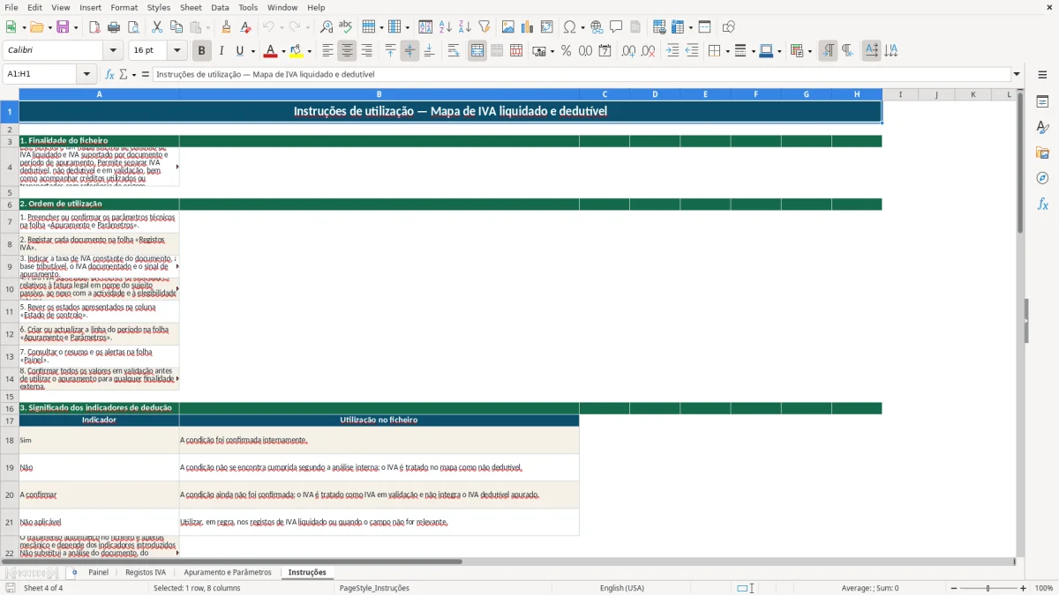Format the cell as percent
Image resolution: width=1059 pixels, height=595 pixels.
click(566, 51)
